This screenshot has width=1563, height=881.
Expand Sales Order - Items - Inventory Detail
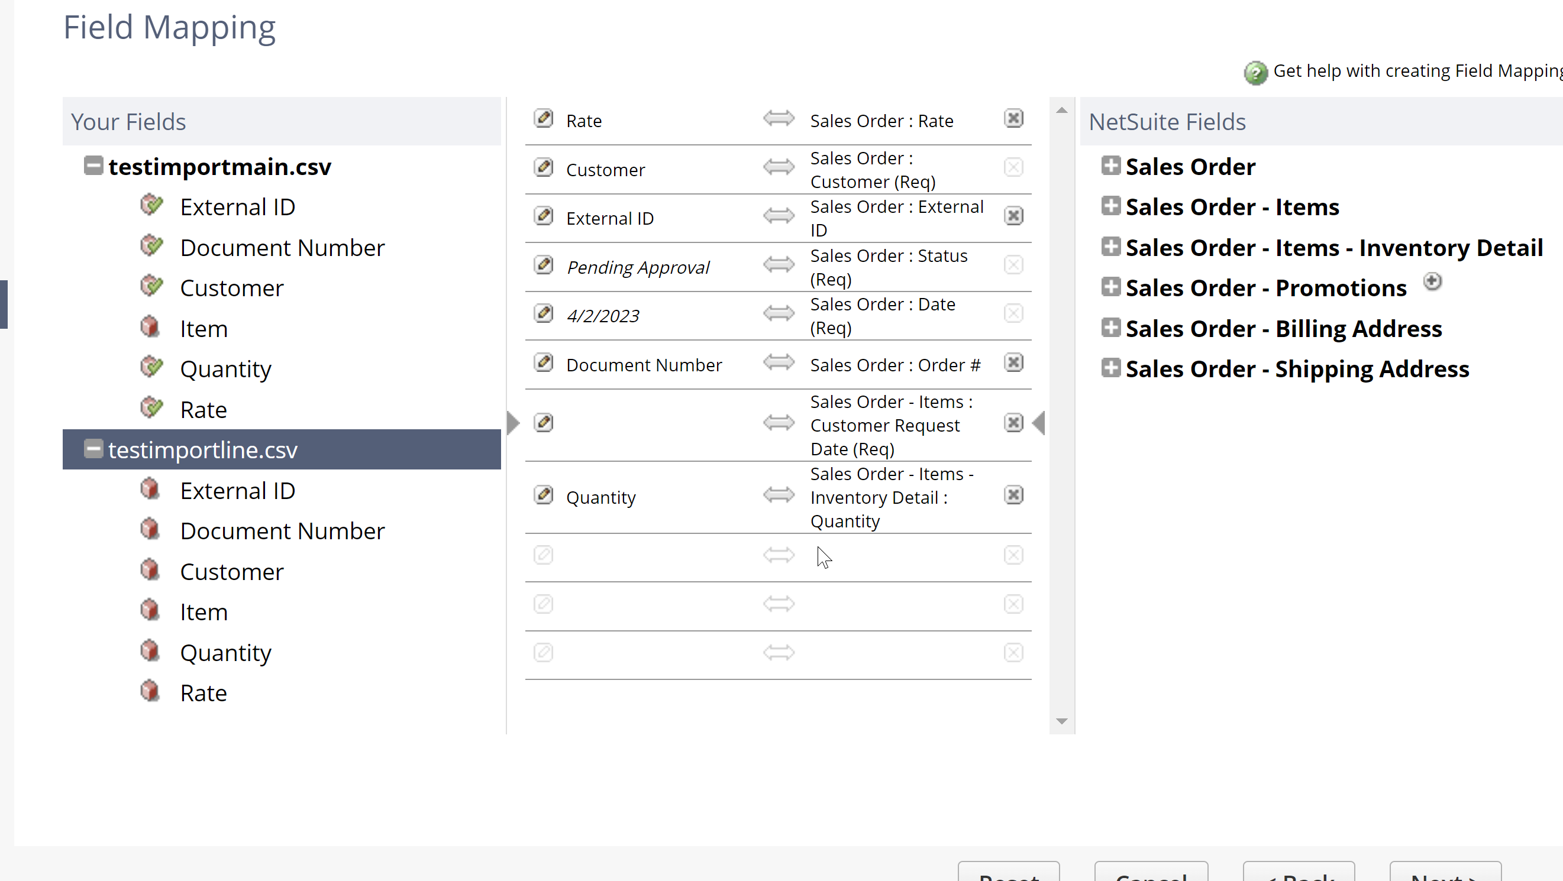[1110, 247]
